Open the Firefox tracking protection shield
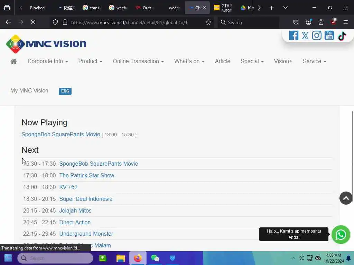The image size is (354, 265). (55, 22)
